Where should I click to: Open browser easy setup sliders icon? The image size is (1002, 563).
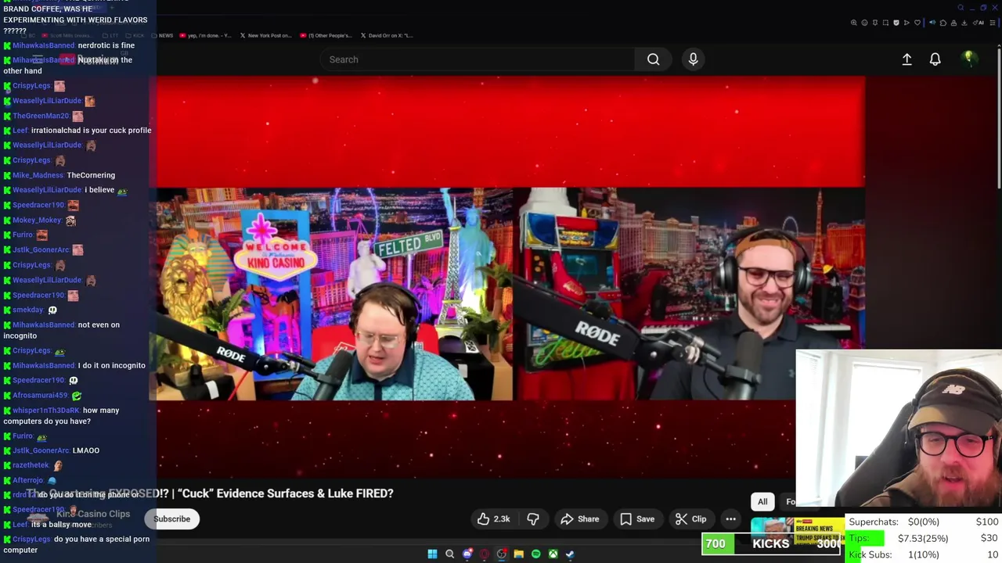993,23
